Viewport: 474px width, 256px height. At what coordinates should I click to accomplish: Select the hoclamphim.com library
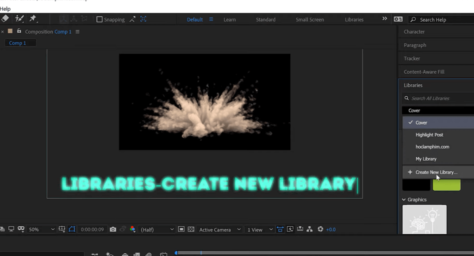[x=438, y=147]
